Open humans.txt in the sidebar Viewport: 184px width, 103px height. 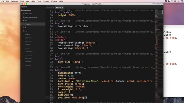coord(28,55)
